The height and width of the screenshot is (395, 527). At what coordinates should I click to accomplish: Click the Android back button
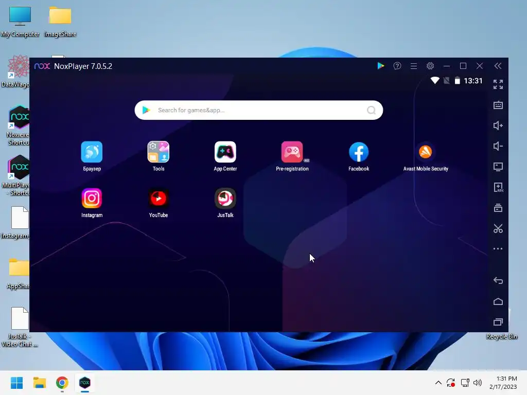(x=498, y=280)
